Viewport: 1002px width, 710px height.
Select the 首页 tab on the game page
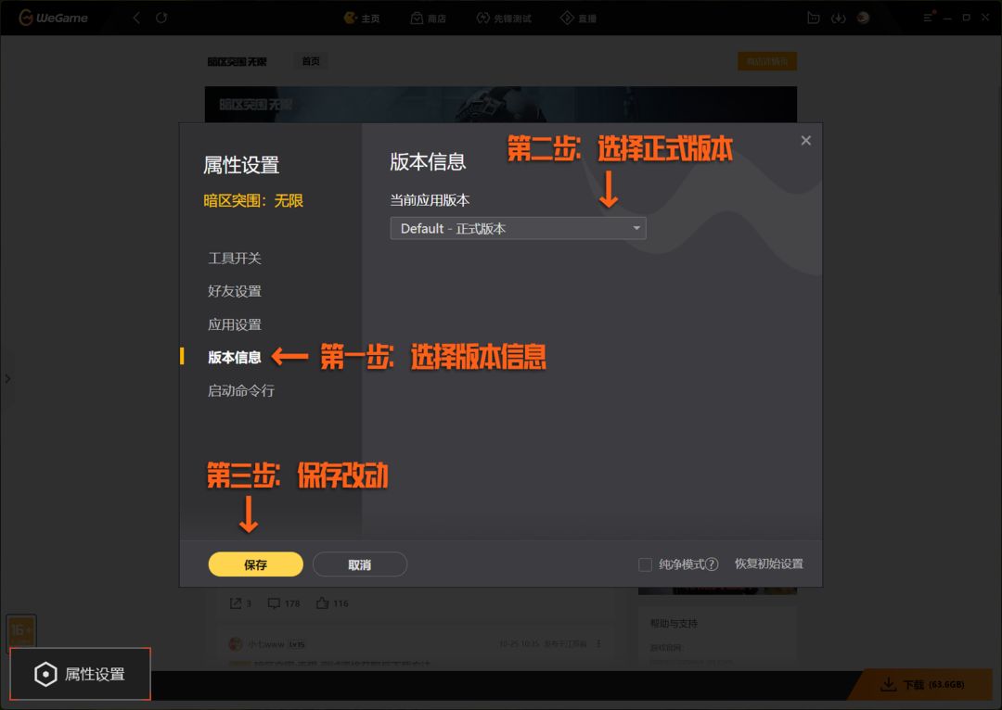click(311, 61)
